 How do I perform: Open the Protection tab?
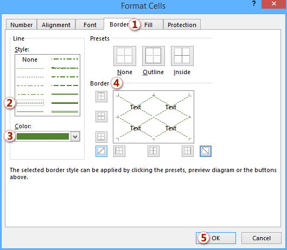[x=182, y=25]
